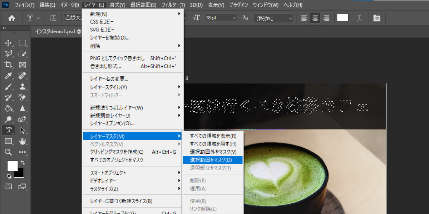Choose すべての領域を隠す(H)

[212, 144]
